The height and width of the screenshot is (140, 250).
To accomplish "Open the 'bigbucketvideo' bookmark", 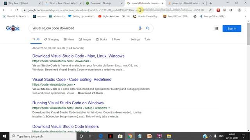I will point(109,16).
